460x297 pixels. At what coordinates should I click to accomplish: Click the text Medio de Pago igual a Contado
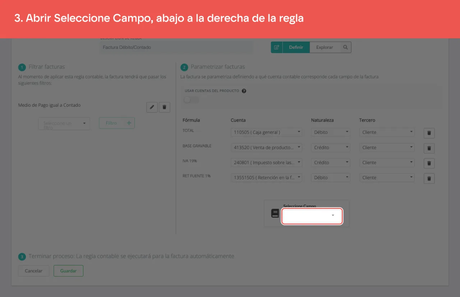(x=50, y=105)
